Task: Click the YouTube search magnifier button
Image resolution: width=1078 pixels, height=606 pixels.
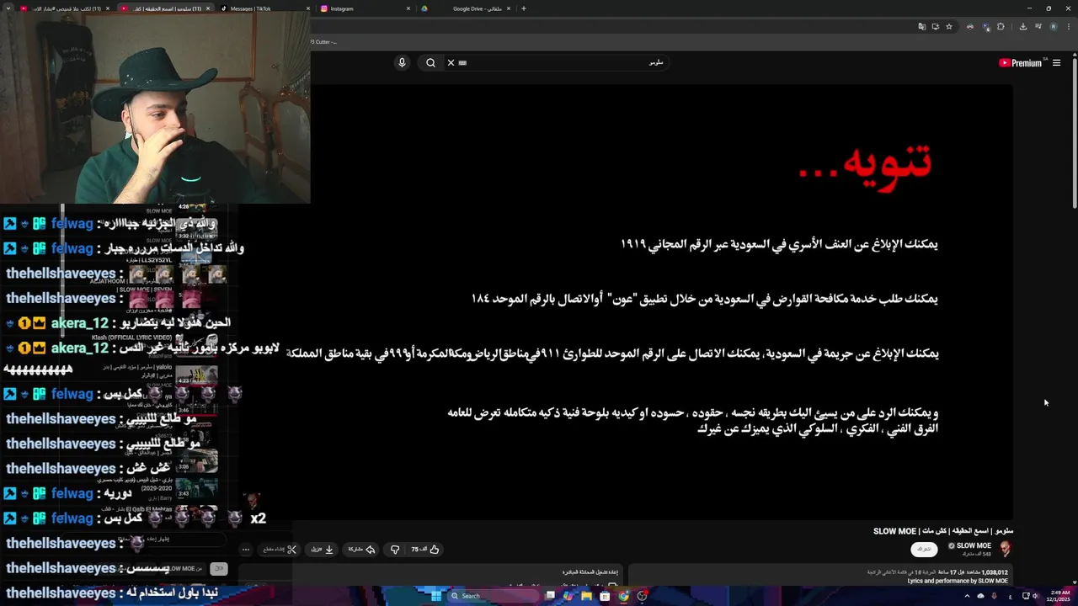Action: [x=430, y=62]
